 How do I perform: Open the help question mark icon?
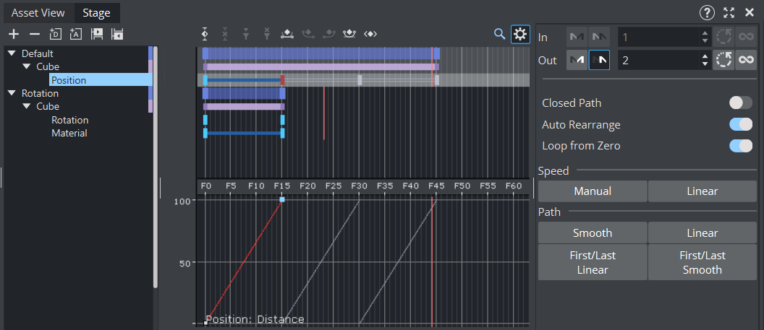pos(707,12)
